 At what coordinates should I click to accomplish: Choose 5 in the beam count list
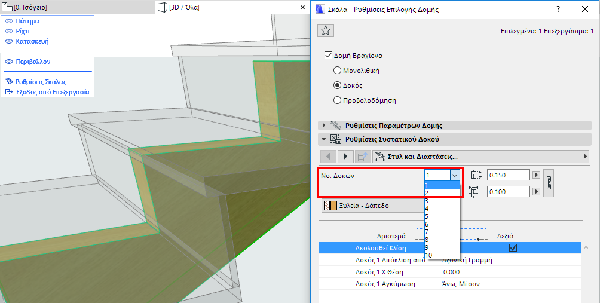tap(442, 216)
